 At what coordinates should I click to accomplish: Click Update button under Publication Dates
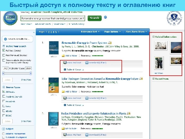click(x=7, y=80)
